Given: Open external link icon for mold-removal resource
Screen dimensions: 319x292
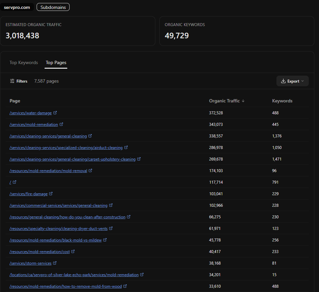Looking at the screenshot, I should point(90,170).
